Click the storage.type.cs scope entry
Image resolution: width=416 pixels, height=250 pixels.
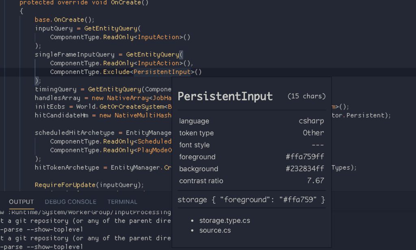point(225,221)
